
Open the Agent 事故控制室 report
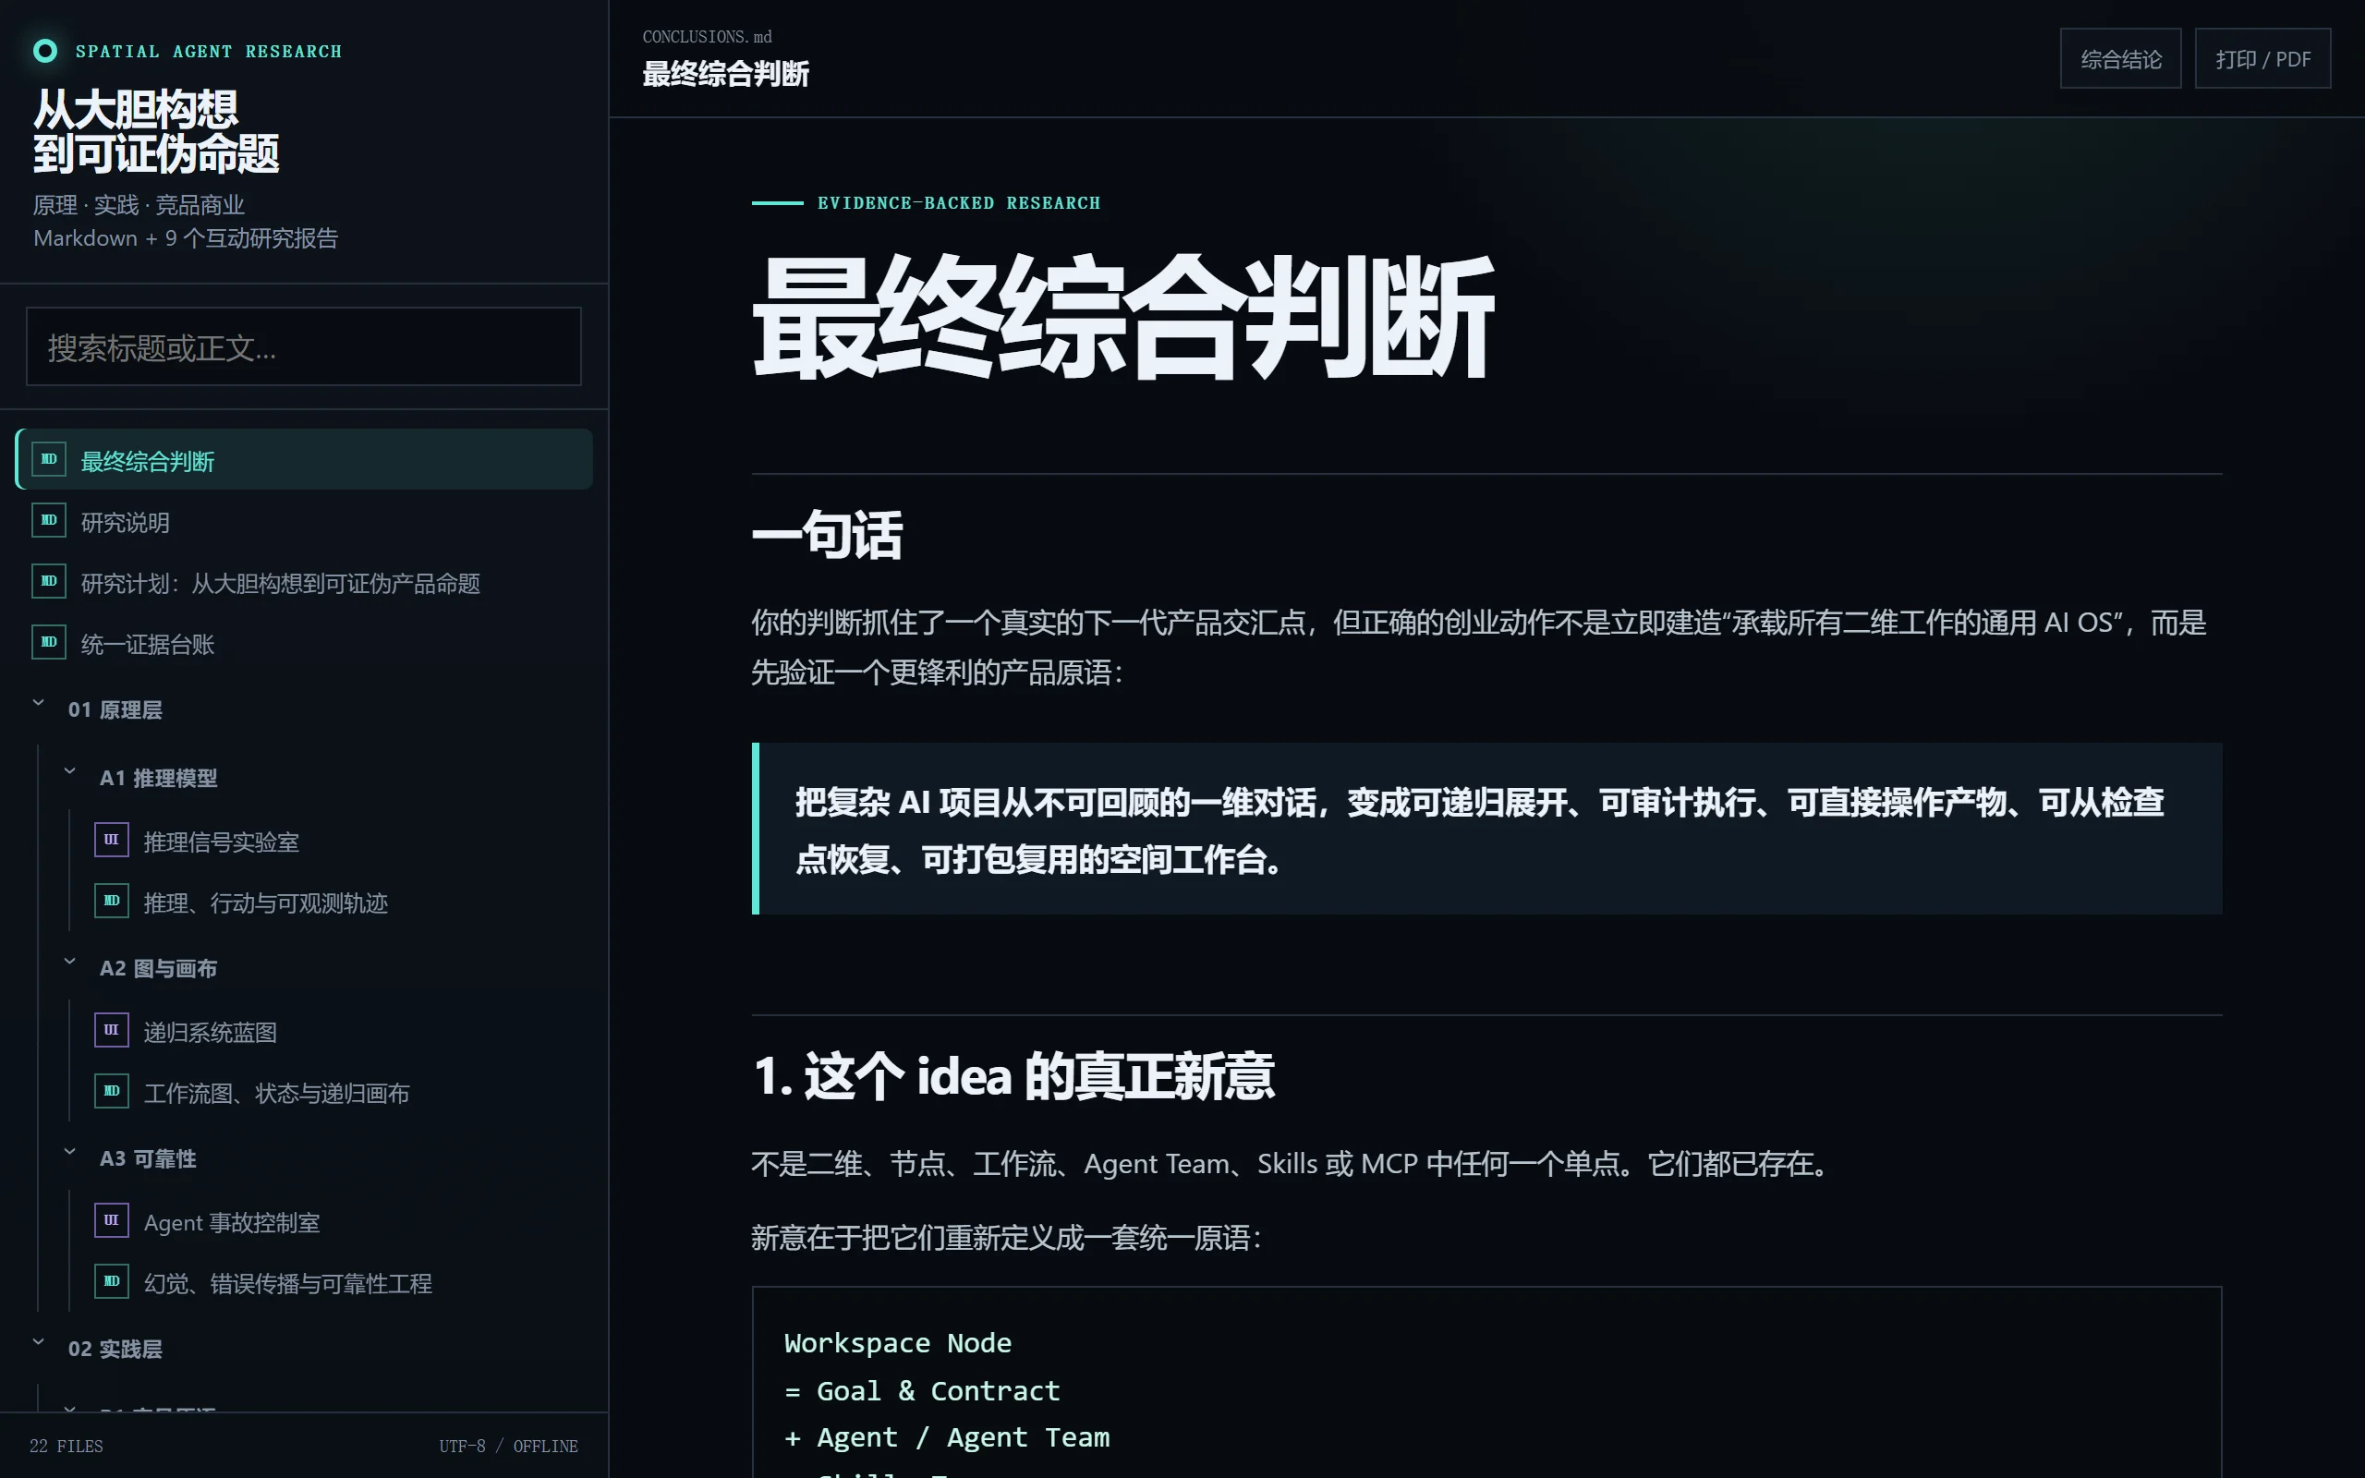pyautogui.click(x=335, y=1222)
